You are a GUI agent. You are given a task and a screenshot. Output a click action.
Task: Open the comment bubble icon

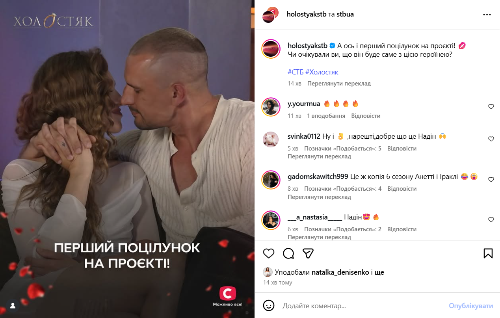pos(288,253)
